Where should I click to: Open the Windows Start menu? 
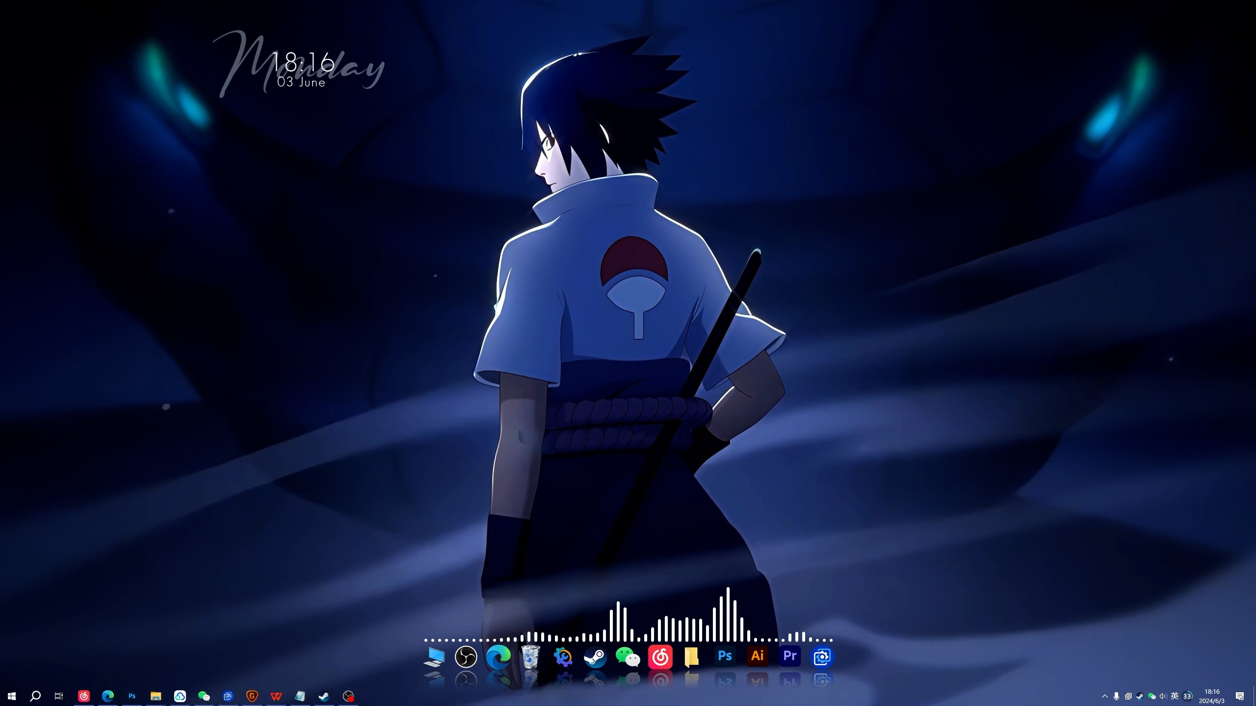[12, 696]
